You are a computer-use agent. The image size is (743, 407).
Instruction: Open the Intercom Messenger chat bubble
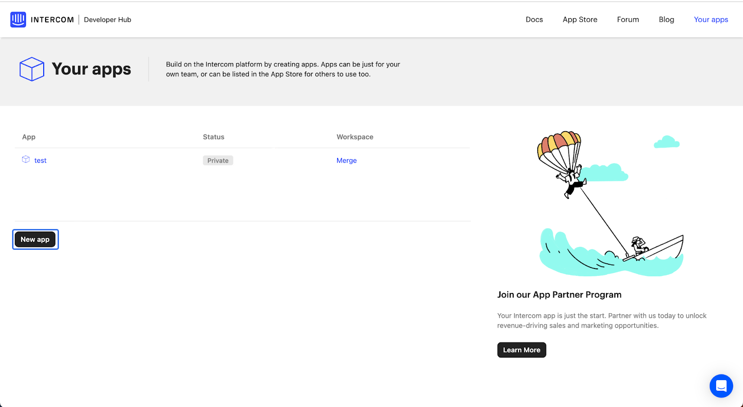pos(721,386)
